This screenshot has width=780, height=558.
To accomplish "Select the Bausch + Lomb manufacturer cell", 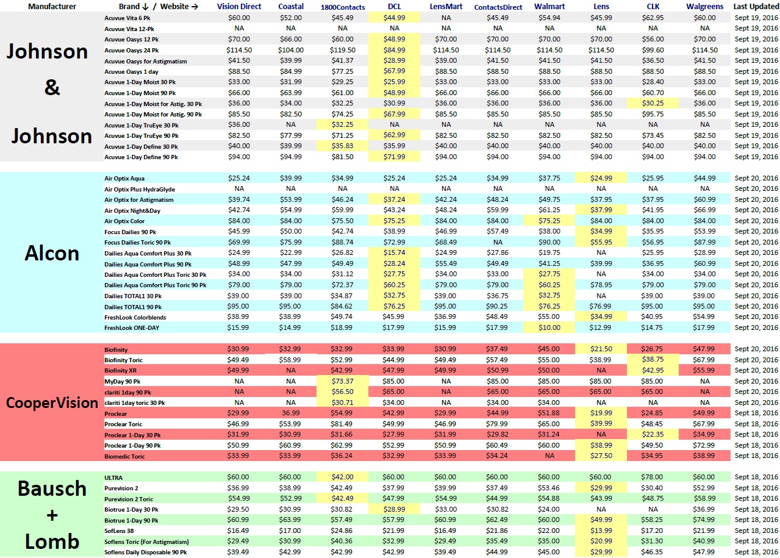I will point(52,515).
